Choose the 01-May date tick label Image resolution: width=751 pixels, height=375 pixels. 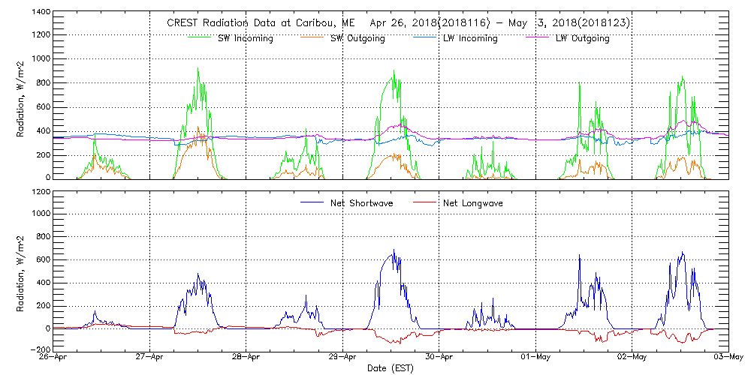535,358
